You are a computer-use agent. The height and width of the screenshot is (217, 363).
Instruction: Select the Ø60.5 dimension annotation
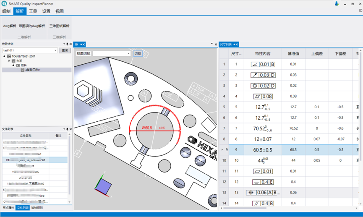coord(147,128)
